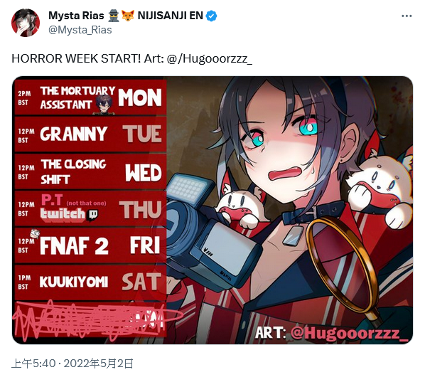Screen dimensions: 425x382
Task: Open the three-dot more options menu
Action: pyautogui.click(x=407, y=16)
